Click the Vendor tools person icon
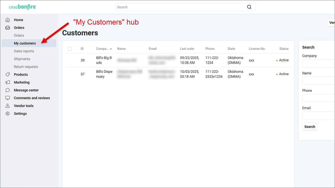 [8, 106]
